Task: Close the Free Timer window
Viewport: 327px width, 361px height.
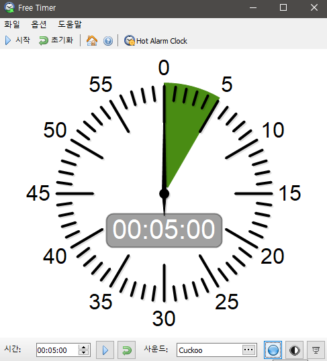Action: point(314,8)
